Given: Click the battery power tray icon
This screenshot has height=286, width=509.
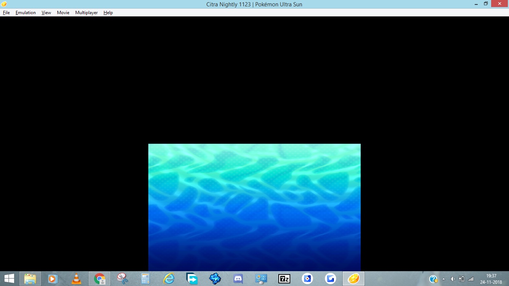Looking at the screenshot, I should 461,279.
